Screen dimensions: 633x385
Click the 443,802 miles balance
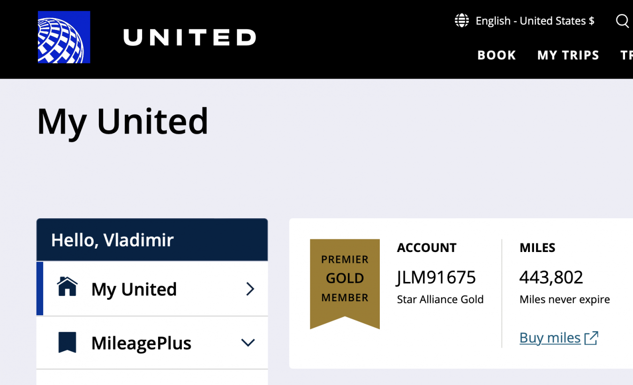(x=551, y=277)
